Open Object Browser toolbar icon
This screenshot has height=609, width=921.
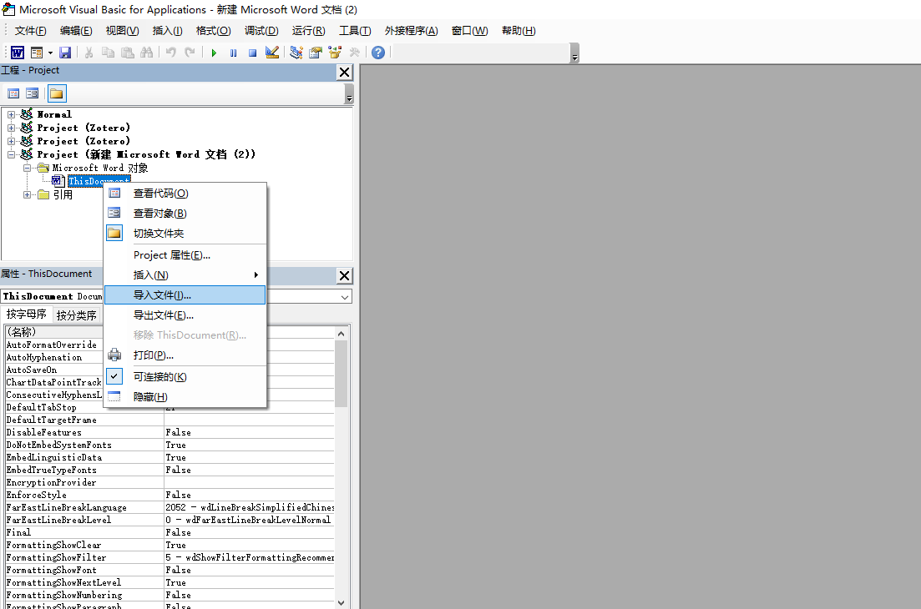335,53
